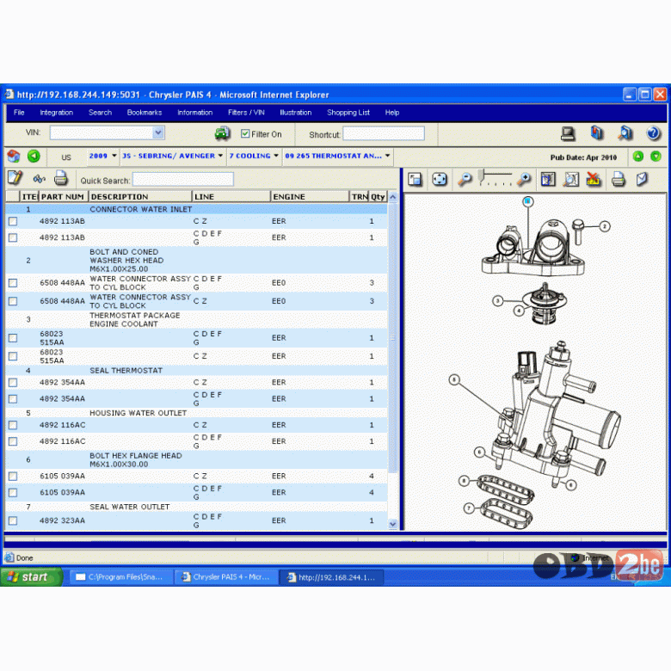Click the green truck icon beside VIN
The image size is (671, 671).
pos(222,133)
